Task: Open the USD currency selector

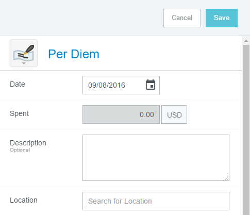Action: pos(174,114)
